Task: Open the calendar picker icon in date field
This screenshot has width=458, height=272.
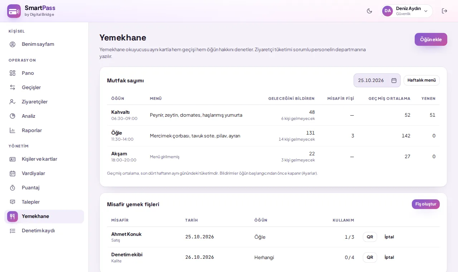Action: coord(394,81)
